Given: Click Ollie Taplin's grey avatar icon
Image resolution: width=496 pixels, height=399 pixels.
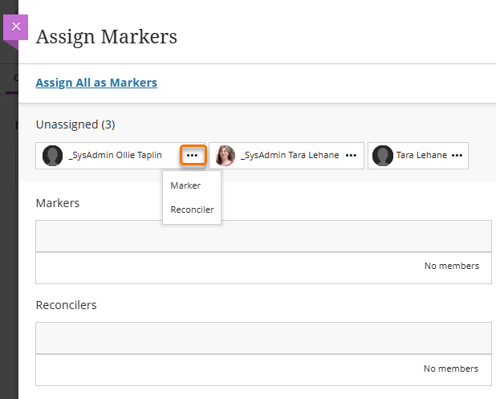Looking at the screenshot, I should [53, 156].
